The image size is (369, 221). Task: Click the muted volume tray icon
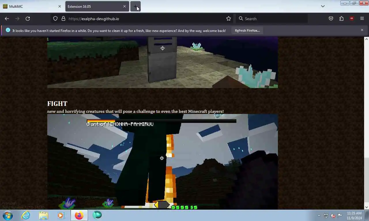[x=333, y=216]
